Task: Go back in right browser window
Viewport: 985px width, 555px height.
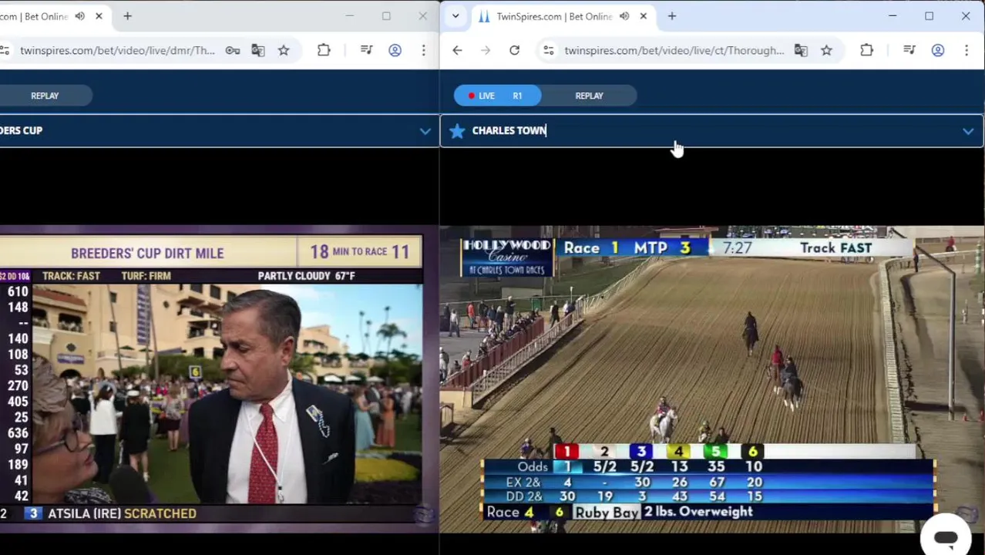Action: coord(457,51)
